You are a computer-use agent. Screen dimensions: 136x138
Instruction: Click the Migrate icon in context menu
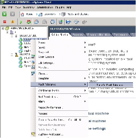(x=33, y=67)
